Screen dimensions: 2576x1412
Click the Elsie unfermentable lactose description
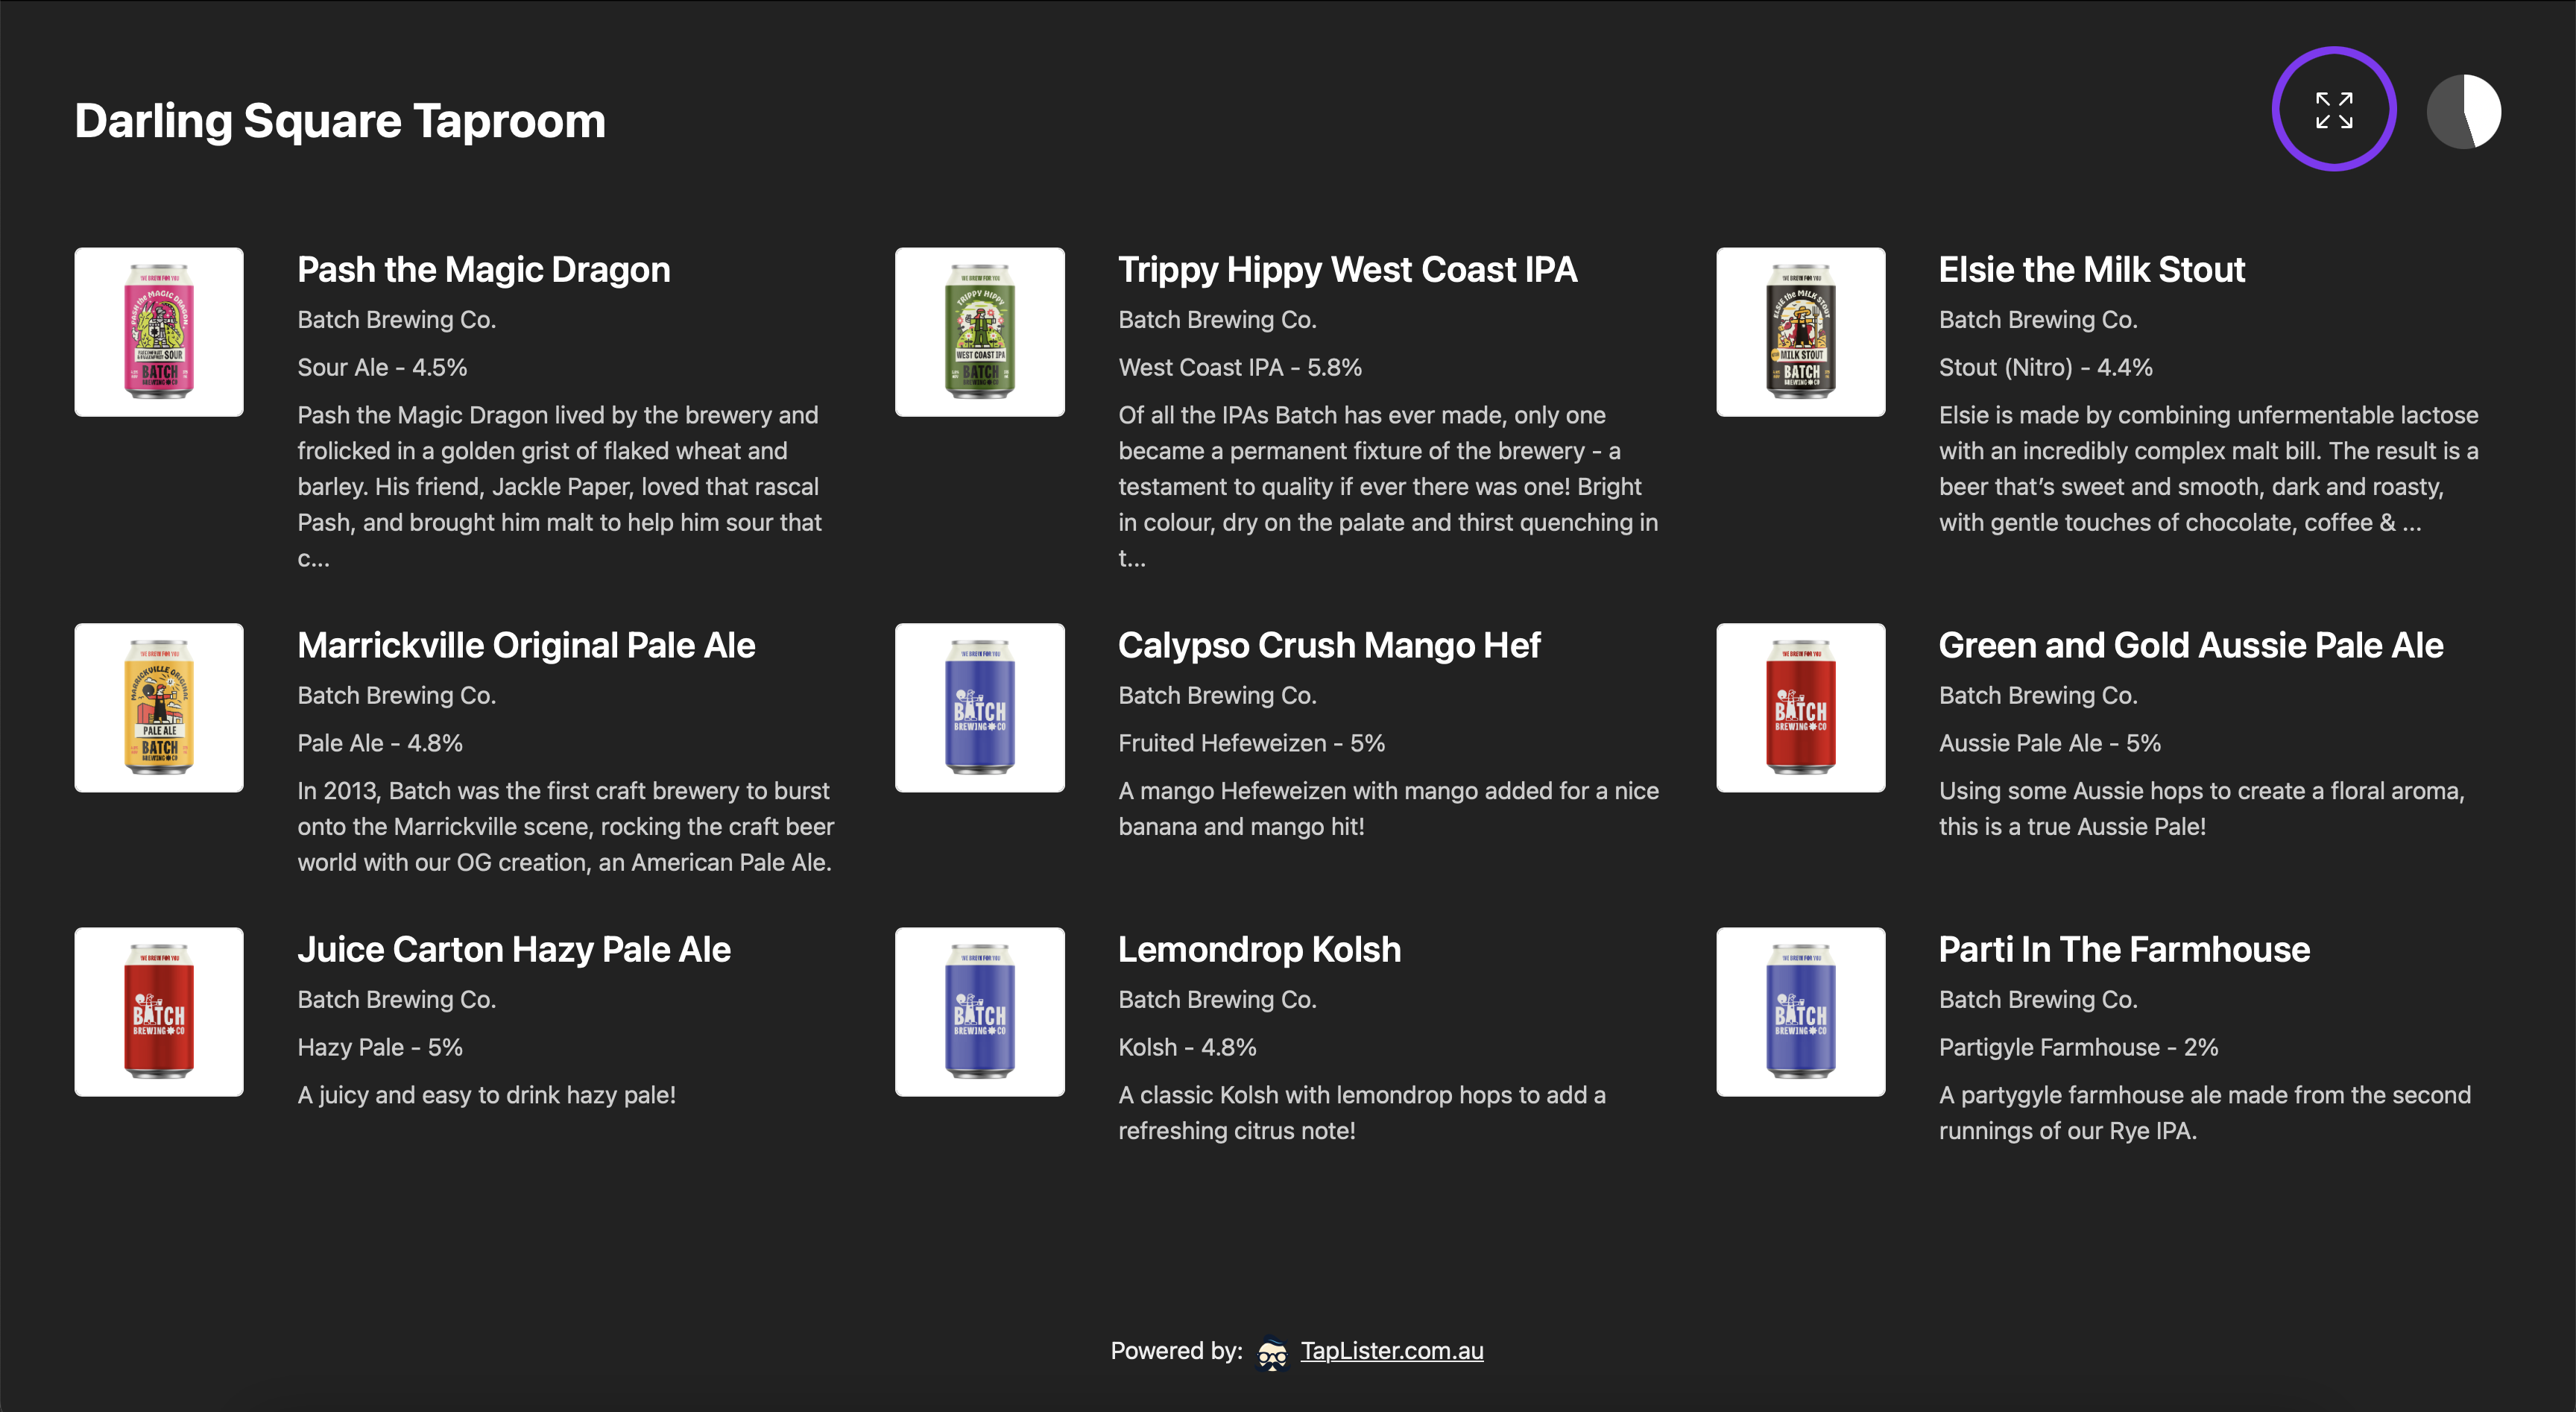coord(2209,469)
